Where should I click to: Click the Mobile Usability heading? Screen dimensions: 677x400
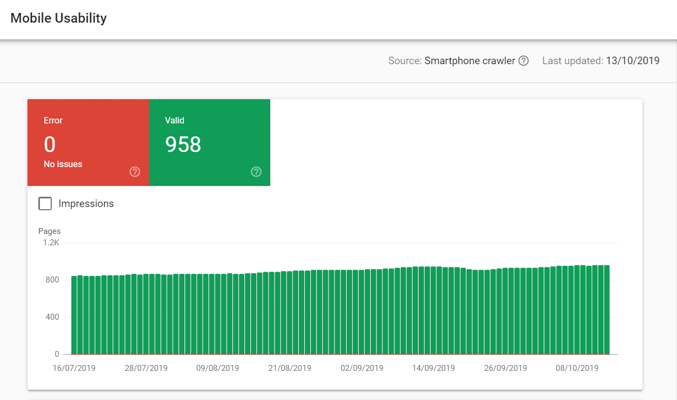[59, 18]
